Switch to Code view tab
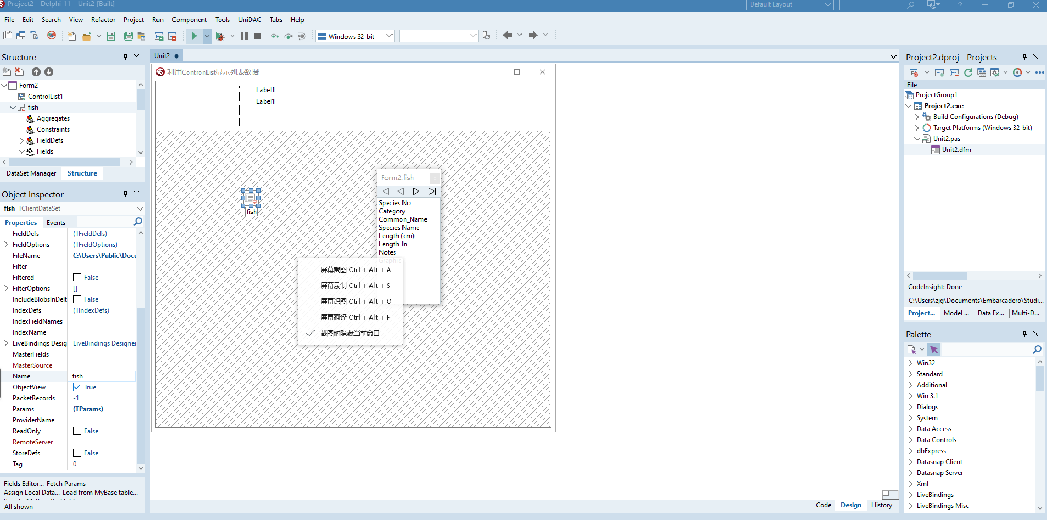This screenshot has width=1047, height=520. pos(824,505)
